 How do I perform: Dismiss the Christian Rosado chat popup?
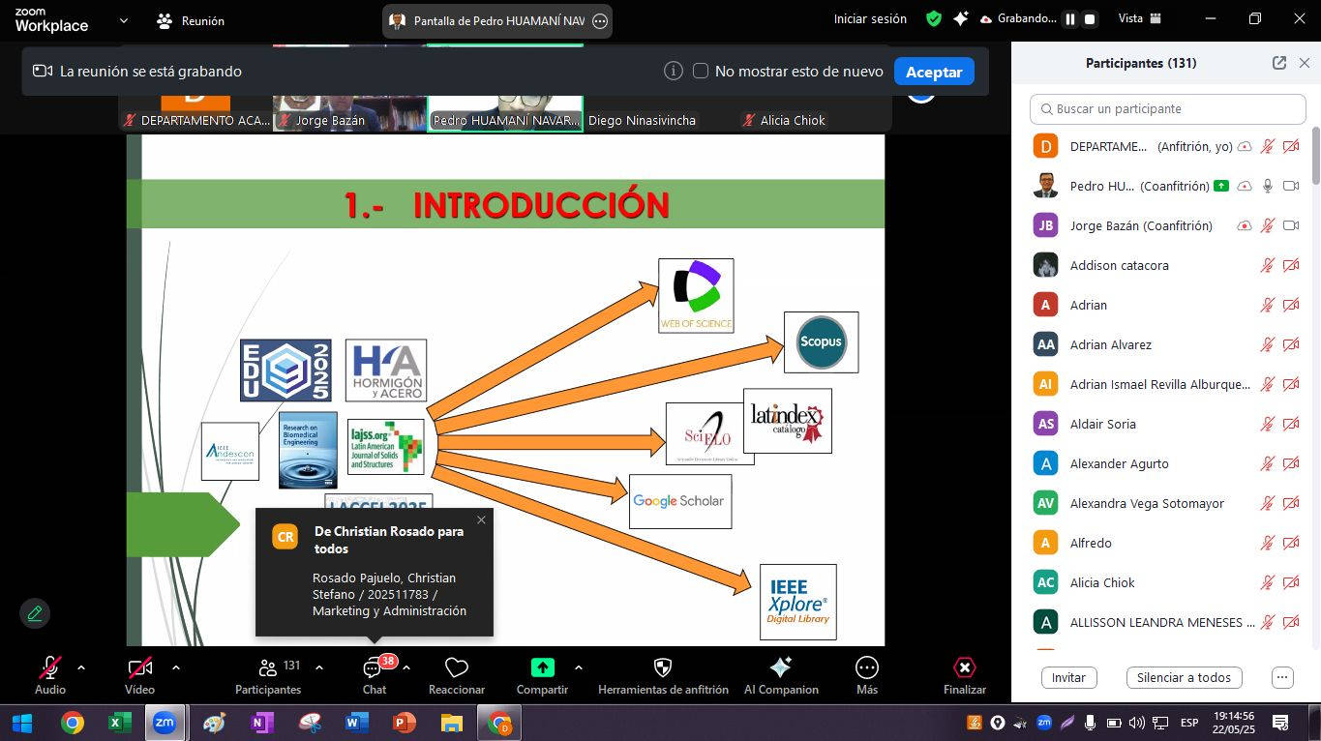(481, 519)
